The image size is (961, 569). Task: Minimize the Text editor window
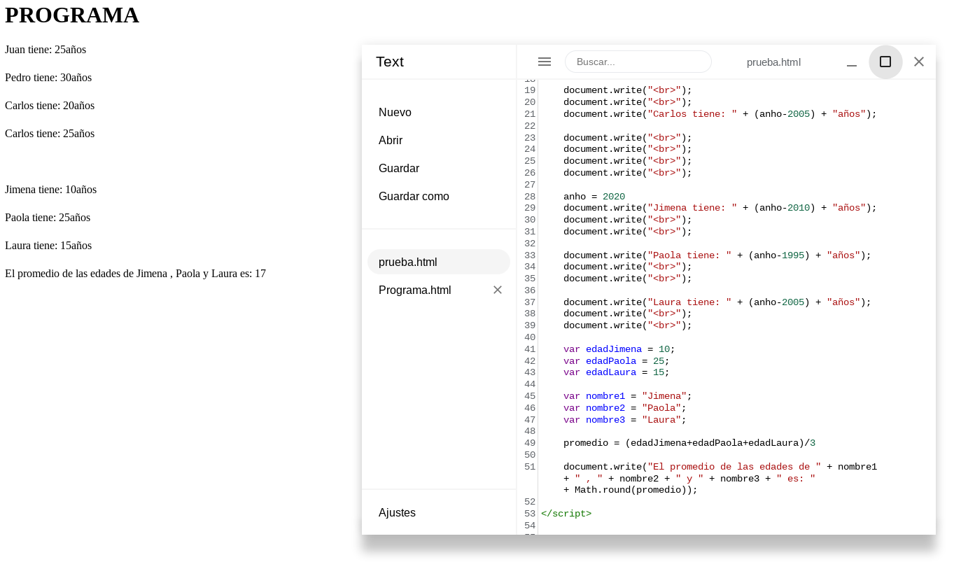tap(852, 62)
